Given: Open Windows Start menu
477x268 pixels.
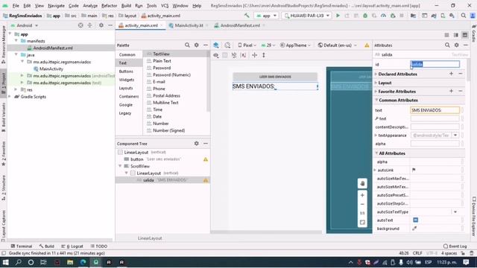Looking at the screenshot, I should (x=5, y=262).
